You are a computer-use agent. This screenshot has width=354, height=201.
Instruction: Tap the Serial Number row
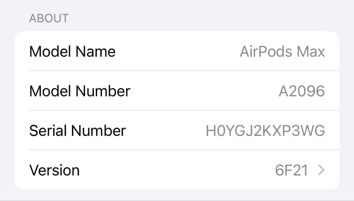click(177, 130)
